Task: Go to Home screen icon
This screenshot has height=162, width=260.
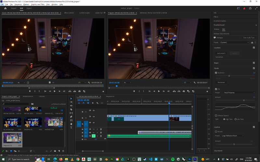Action: coord(5,8)
